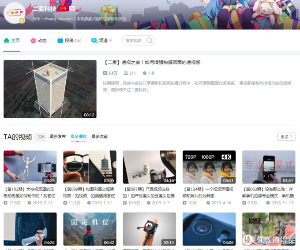Open the 720P 1080P 4K video thumbnail

pyautogui.click(x=209, y=167)
